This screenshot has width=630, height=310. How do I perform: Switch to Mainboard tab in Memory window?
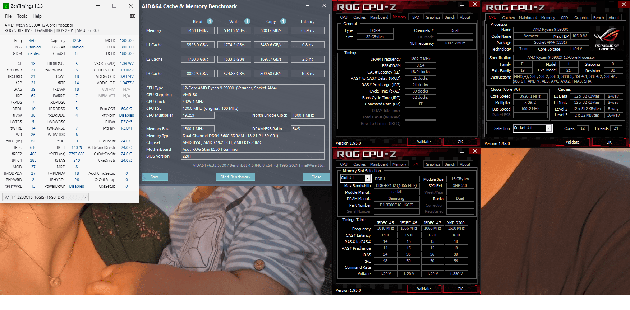coord(379,17)
